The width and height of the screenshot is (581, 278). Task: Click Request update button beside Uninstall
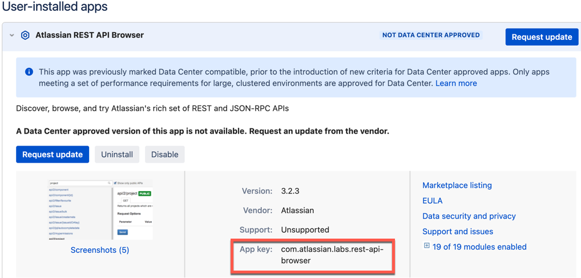click(53, 154)
